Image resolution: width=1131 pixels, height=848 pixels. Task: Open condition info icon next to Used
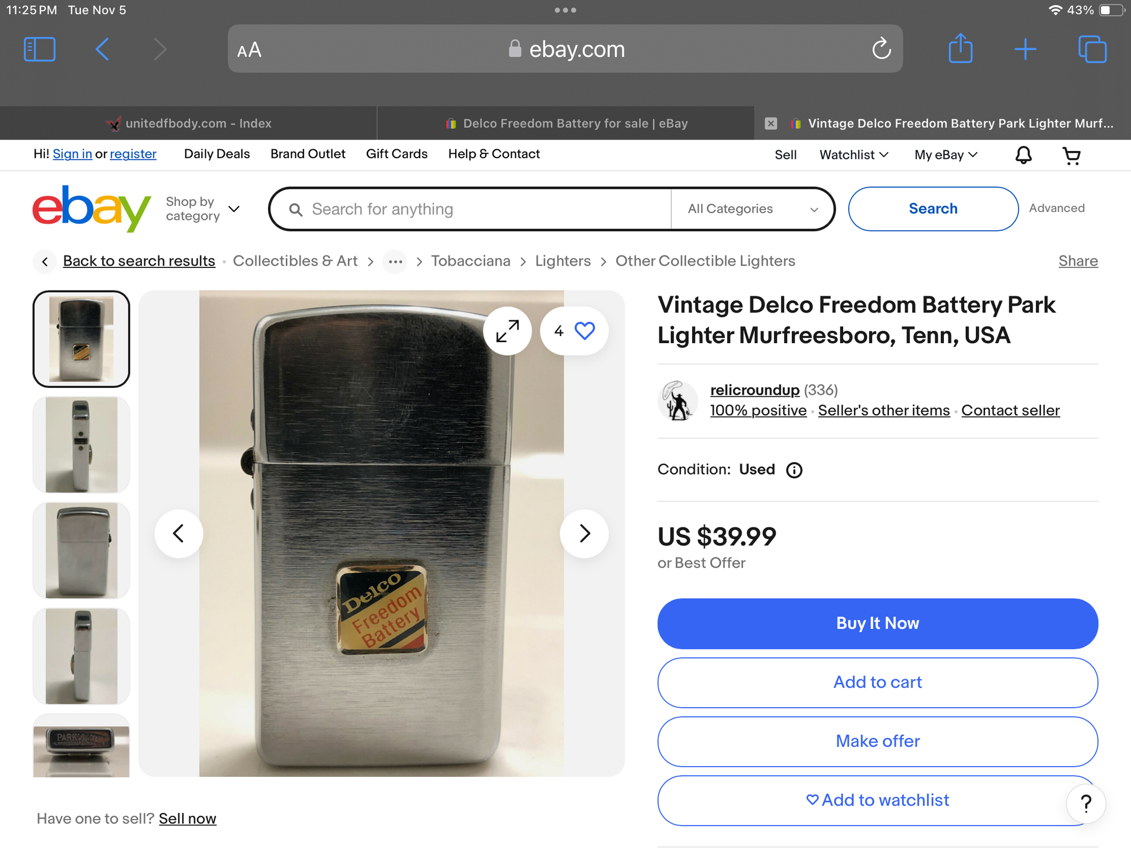click(x=794, y=470)
